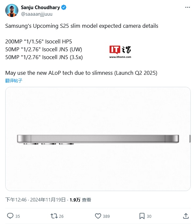Click the share upload icon

pyautogui.click(x=186, y=216)
